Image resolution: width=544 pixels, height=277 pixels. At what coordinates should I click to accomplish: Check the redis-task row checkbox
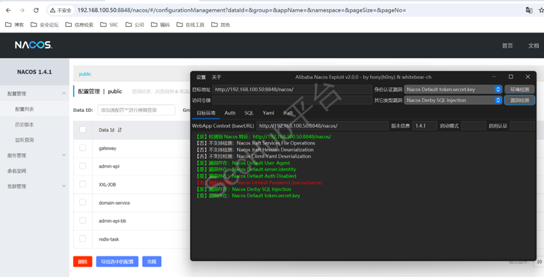click(82, 239)
